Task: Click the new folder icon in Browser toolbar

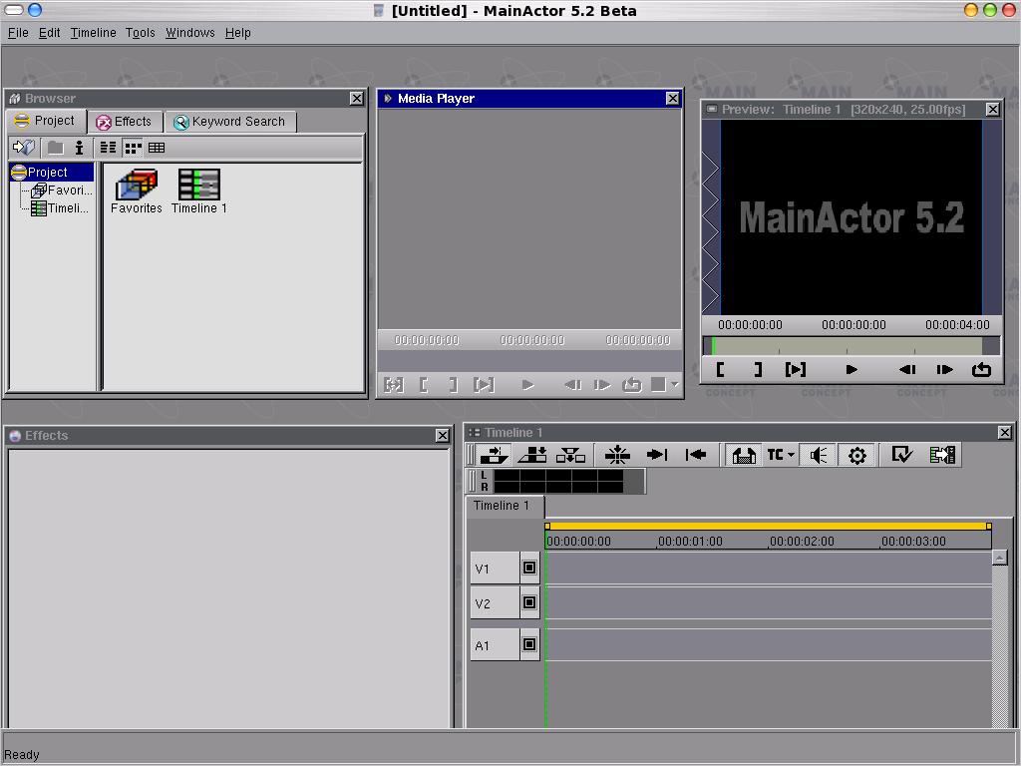Action: 56,148
